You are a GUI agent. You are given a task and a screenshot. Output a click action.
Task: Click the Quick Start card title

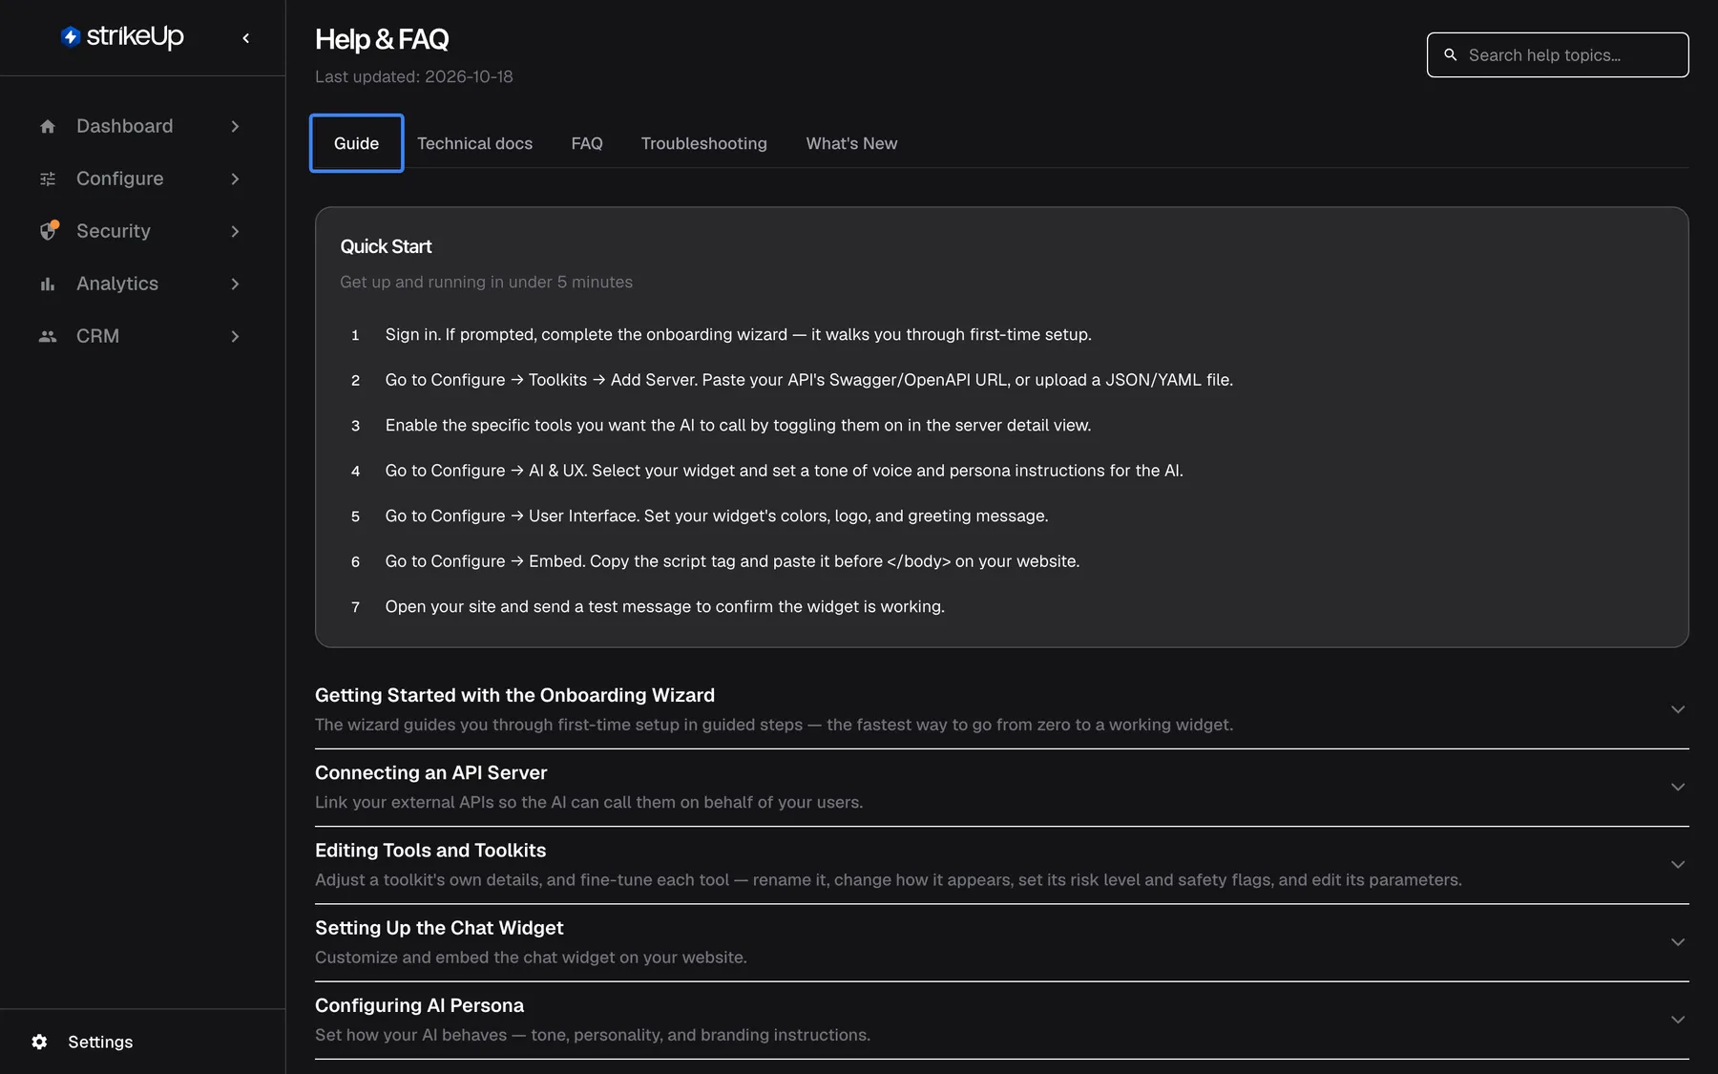[386, 246]
